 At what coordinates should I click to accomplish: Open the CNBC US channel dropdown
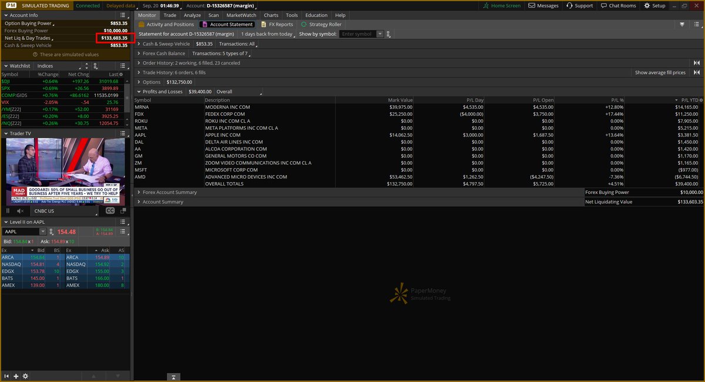point(65,210)
